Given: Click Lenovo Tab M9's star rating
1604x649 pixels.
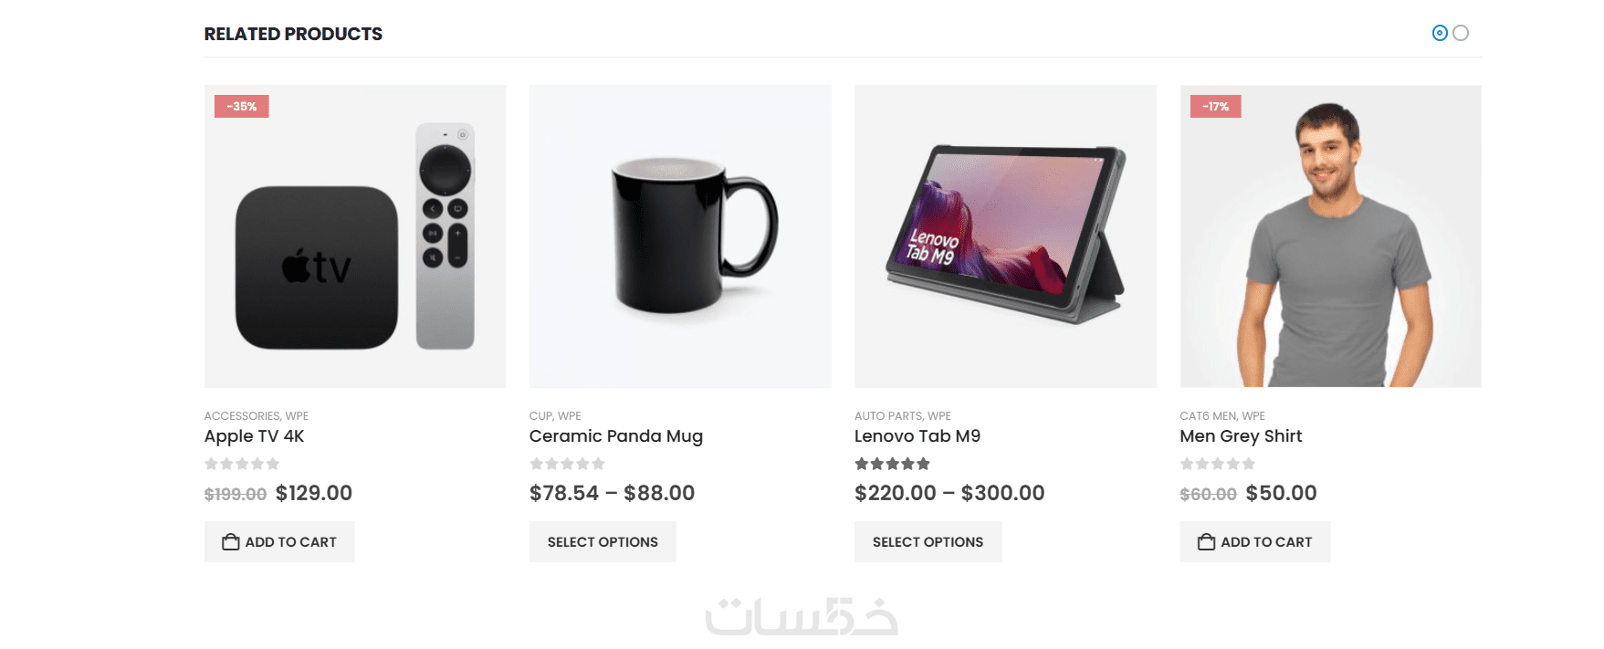Looking at the screenshot, I should [x=892, y=464].
